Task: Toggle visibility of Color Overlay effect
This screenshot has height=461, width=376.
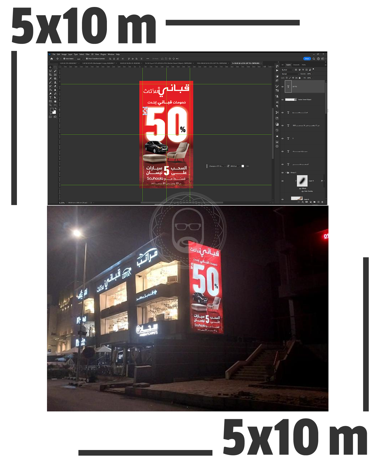Action: (303, 191)
